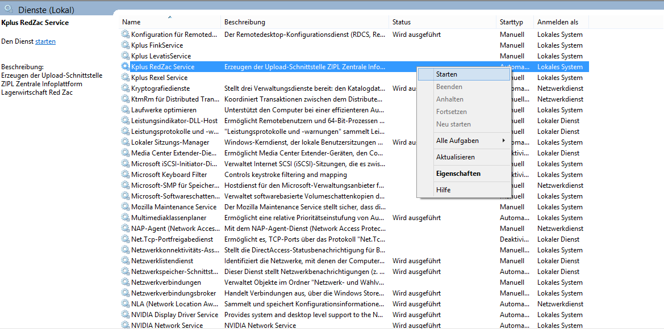Select the Kplus Rexel Service row
The width and height of the screenshot is (664, 329).
159,78
